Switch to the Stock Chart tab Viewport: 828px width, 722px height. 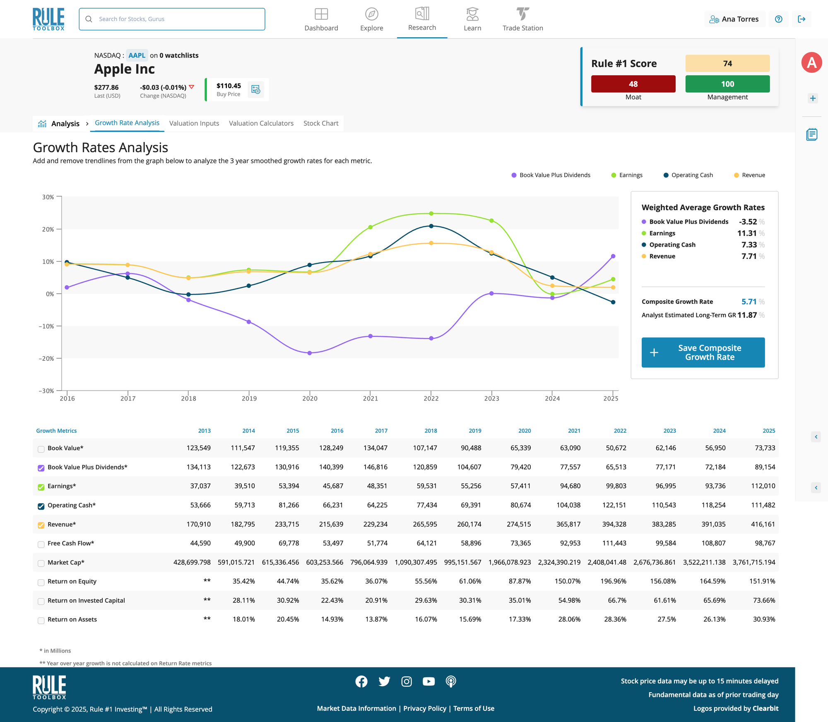pos(321,123)
